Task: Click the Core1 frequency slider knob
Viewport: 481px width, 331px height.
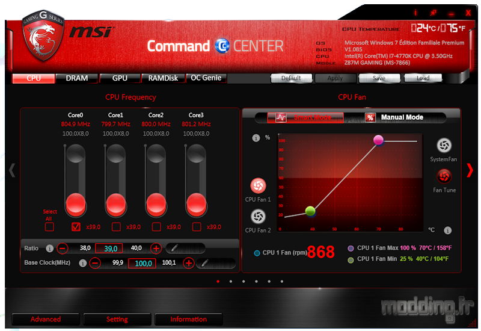Action: tap(116, 203)
